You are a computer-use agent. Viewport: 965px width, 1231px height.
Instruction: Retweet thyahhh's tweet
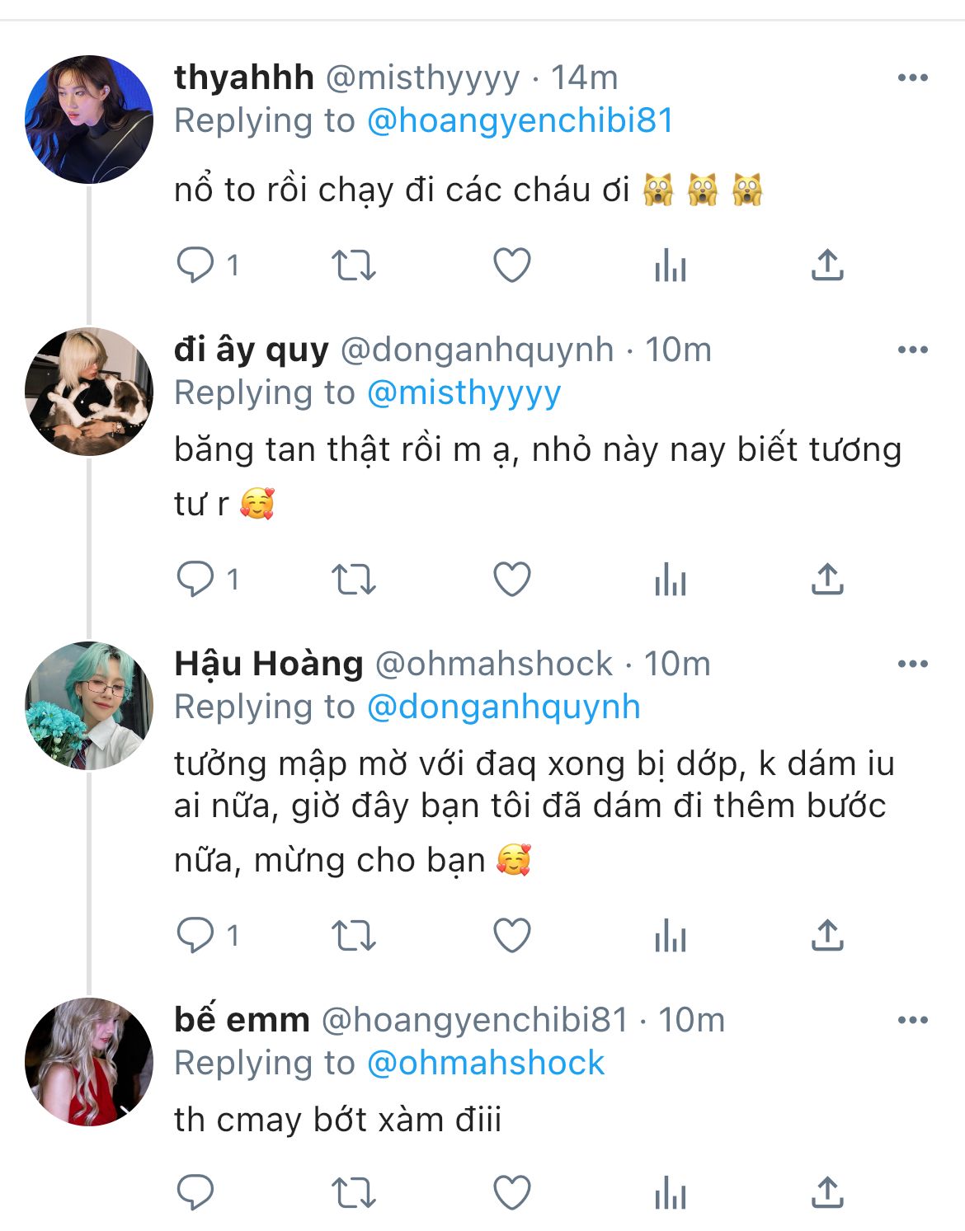click(x=353, y=265)
